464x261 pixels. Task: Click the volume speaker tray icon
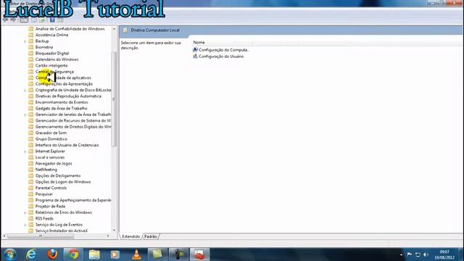click(x=426, y=254)
